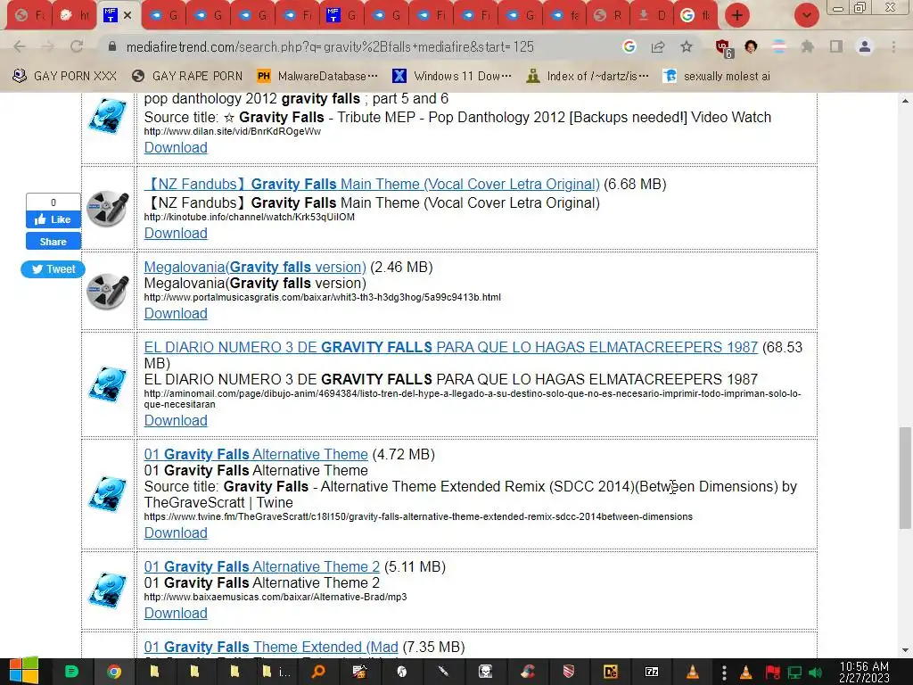913x685 pixels.
Task: Open the Extensions puzzle piece menu
Action: point(808,46)
